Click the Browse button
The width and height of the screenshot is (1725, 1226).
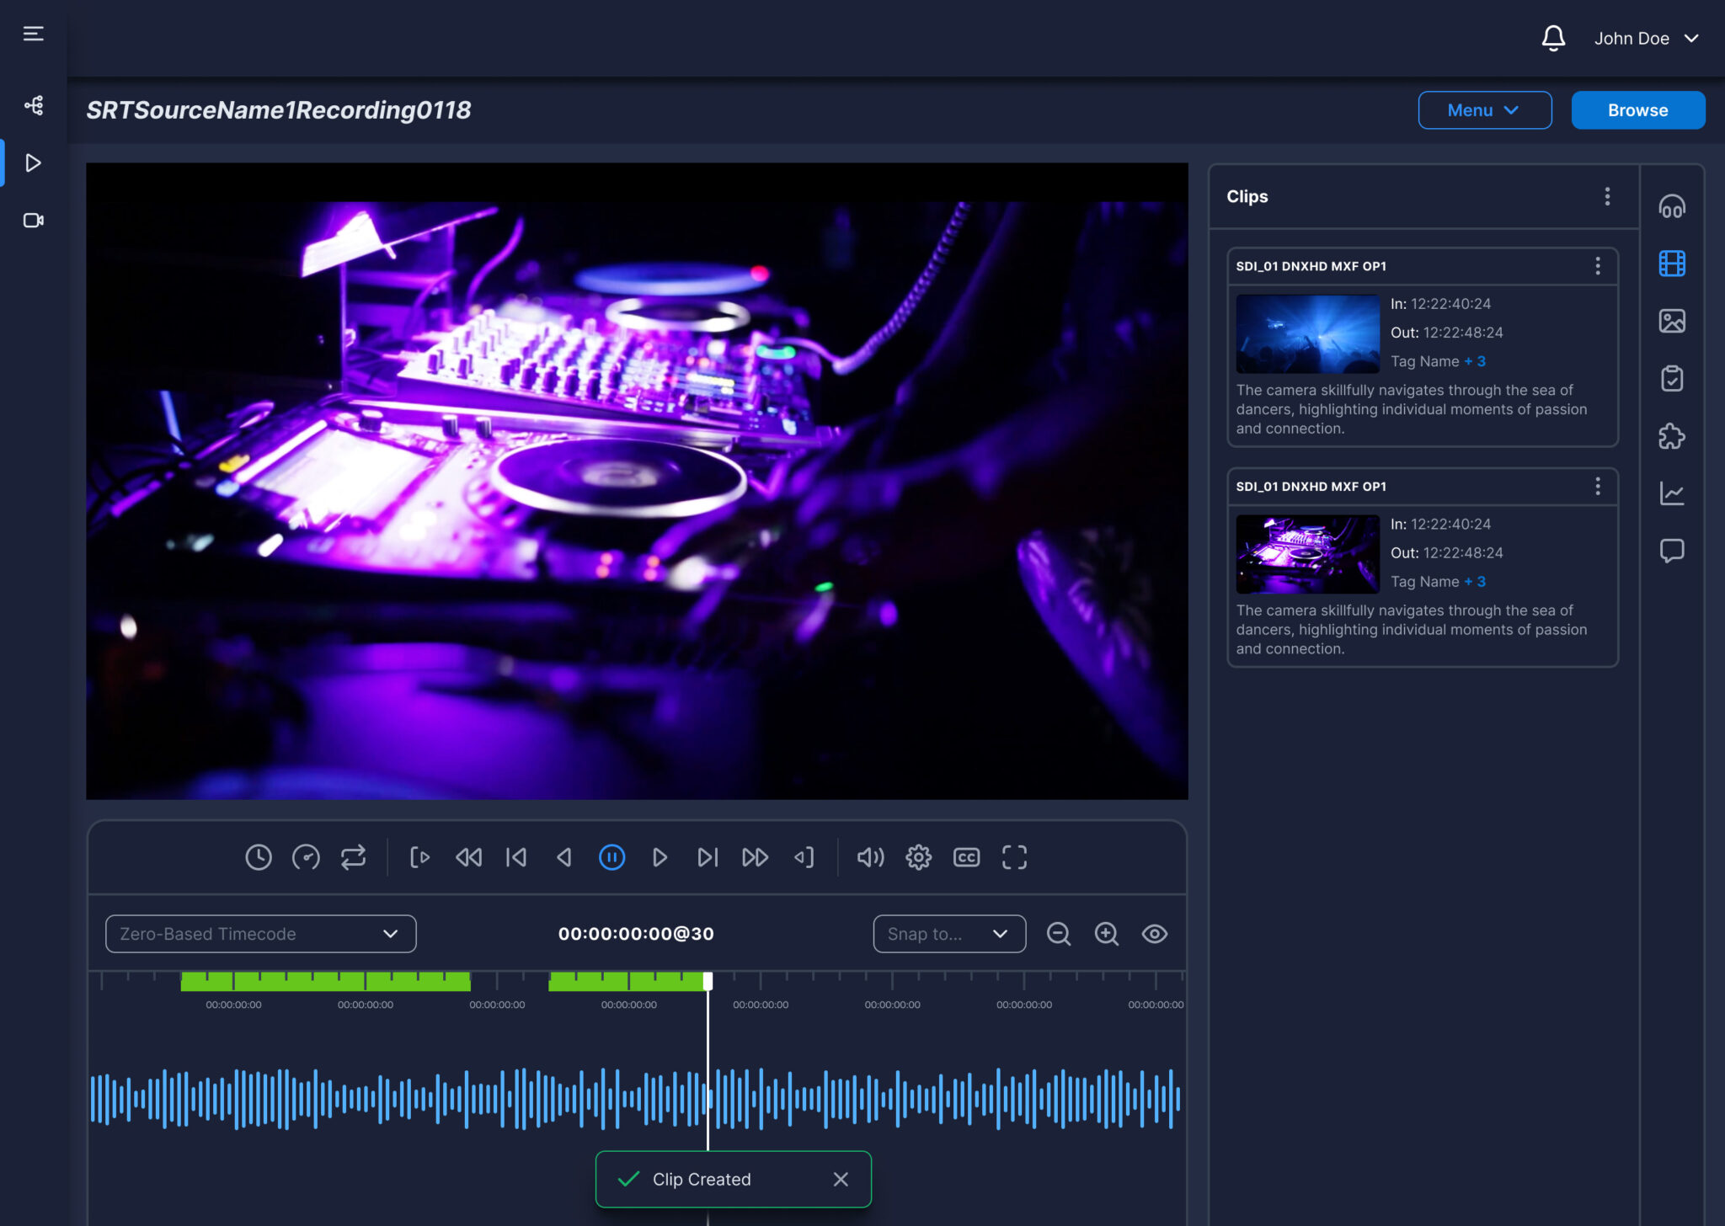tap(1637, 109)
